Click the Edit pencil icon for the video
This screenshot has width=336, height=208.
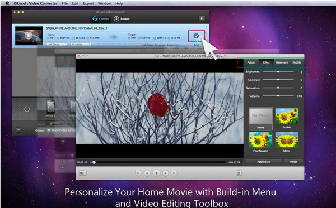[197, 36]
